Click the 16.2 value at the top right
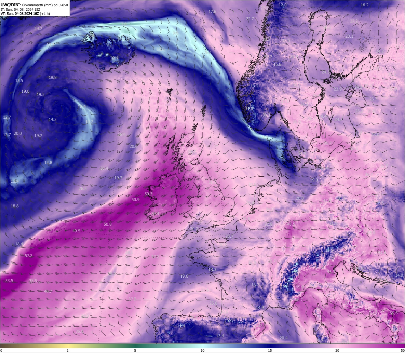The height and width of the screenshot is (353, 405). 364,5
